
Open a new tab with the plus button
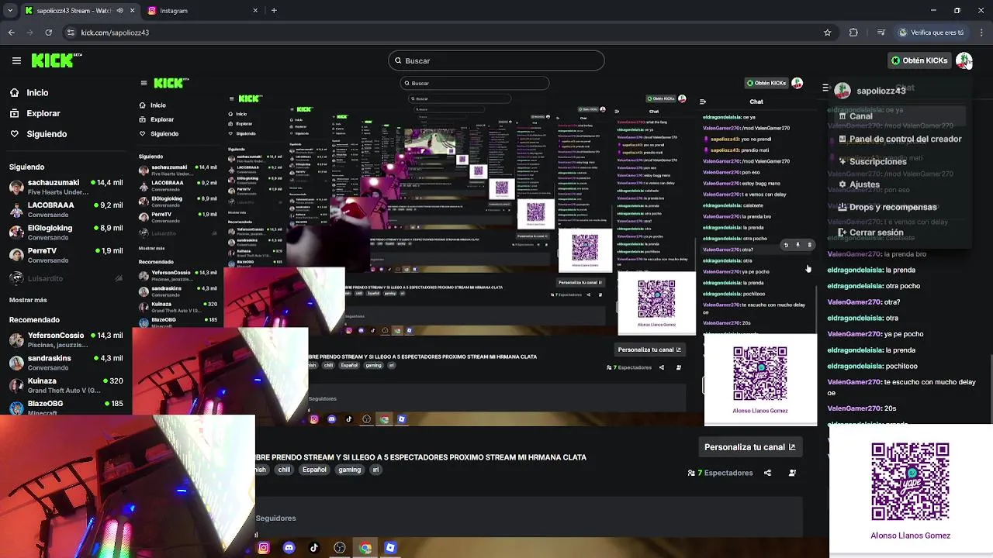click(274, 11)
